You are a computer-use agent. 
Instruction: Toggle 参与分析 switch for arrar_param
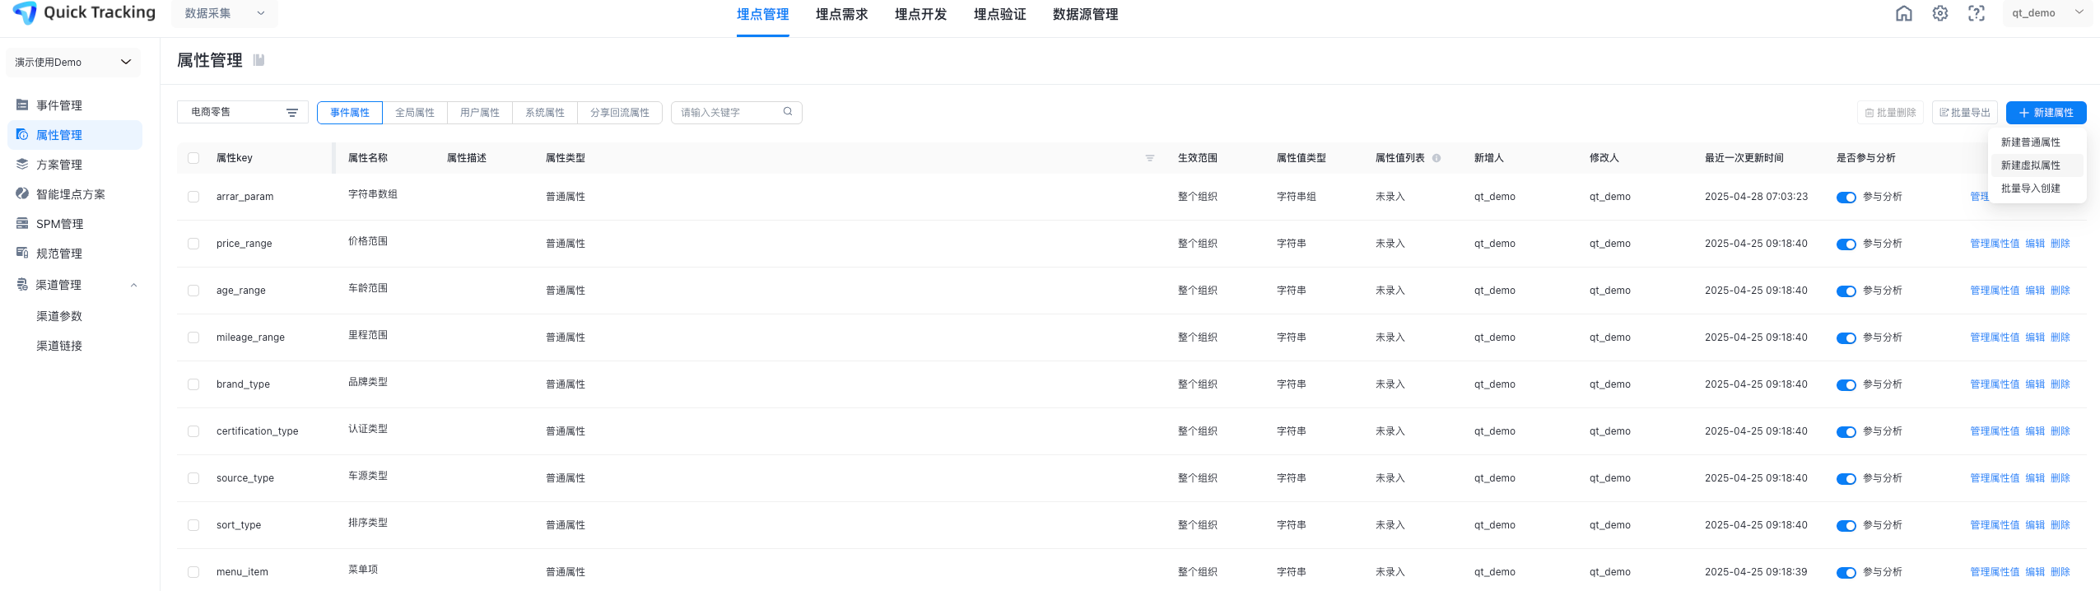tap(1846, 198)
